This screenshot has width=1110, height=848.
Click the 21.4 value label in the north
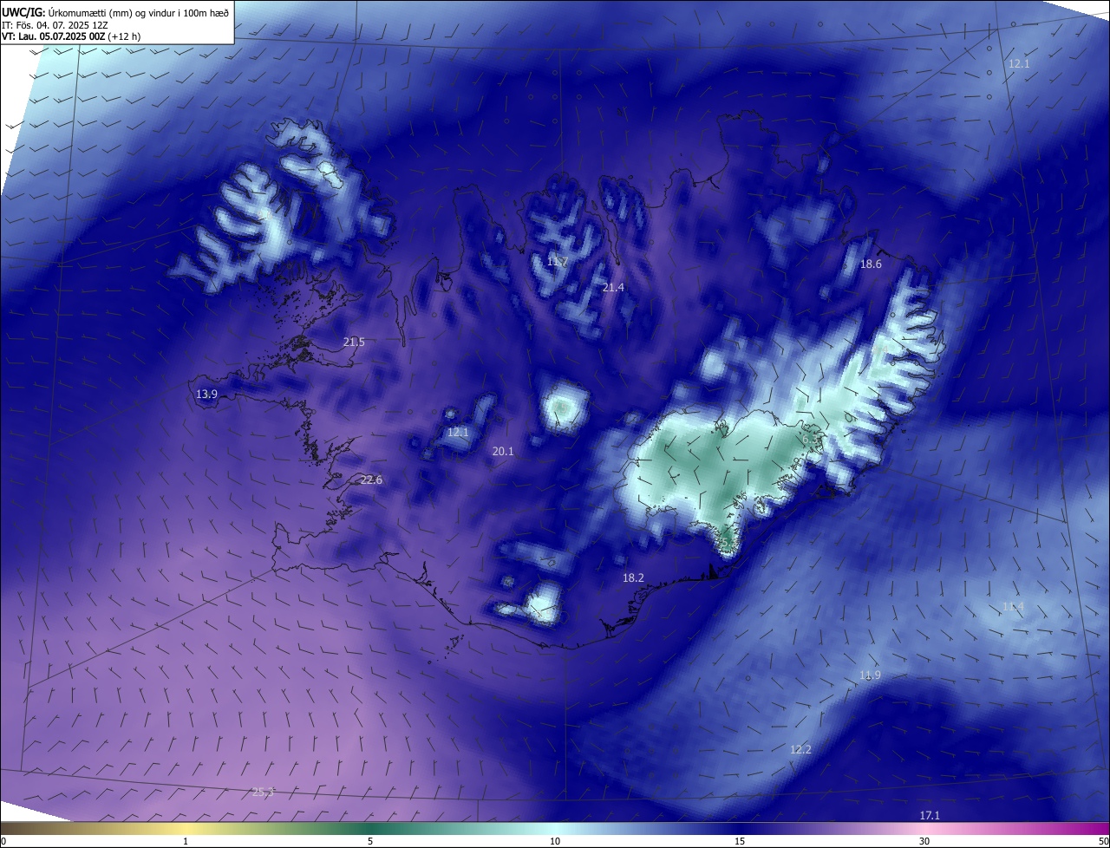pos(613,288)
